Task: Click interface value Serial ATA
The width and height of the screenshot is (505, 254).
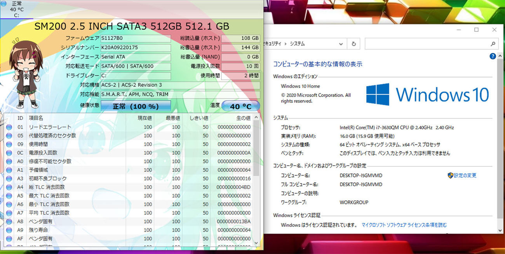Action: (136, 57)
